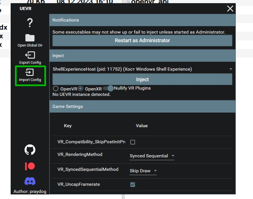The width and height of the screenshot is (253, 199).
Task: Click Restart as Administrator button
Action: pyautogui.click(x=142, y=40)
